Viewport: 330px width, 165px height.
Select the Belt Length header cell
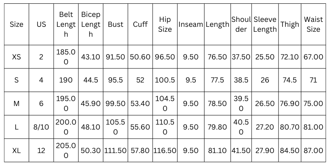click(66, 24)
